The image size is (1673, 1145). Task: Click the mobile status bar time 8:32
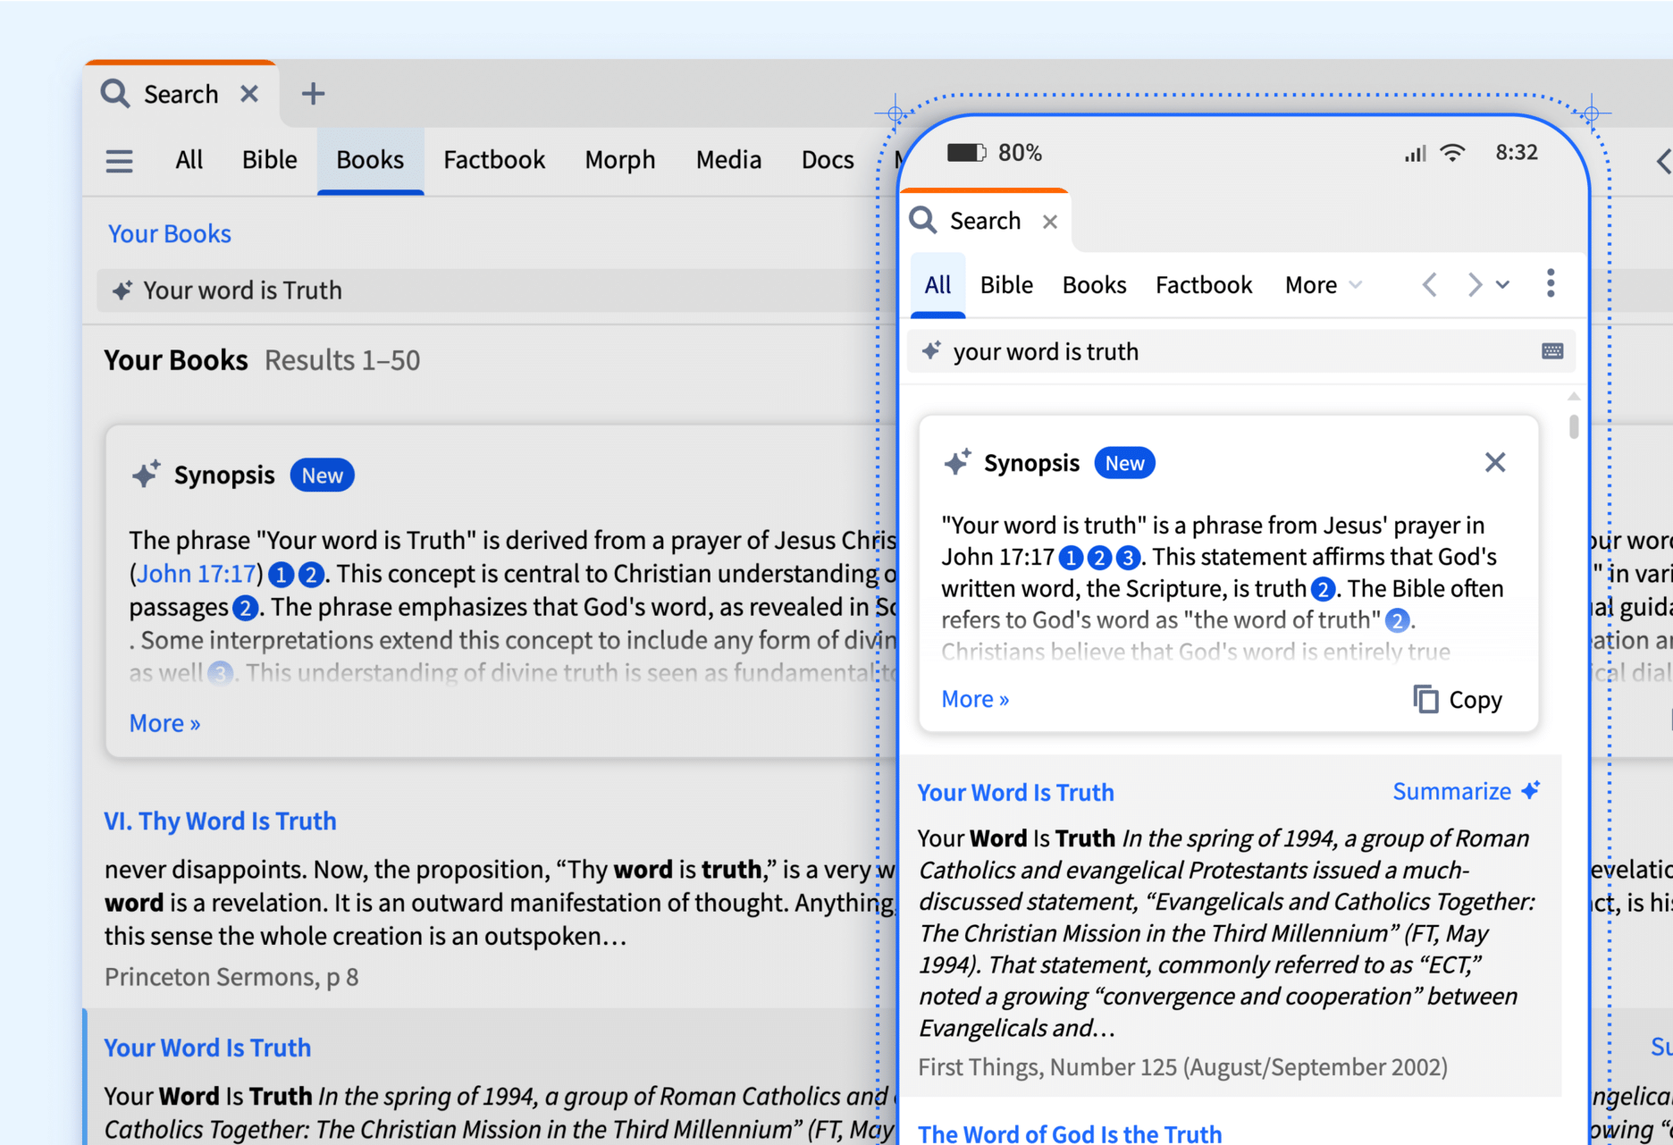(1517, 153)
